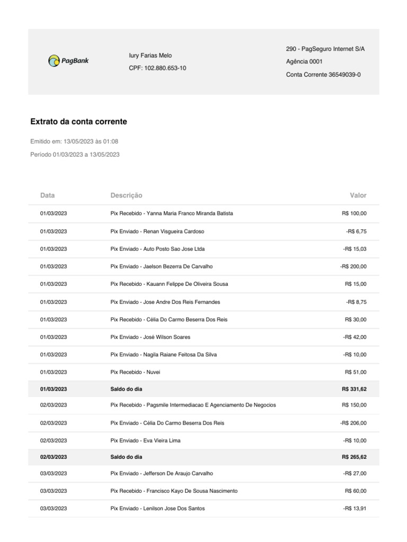Screen dimensions: 407x542
Task: Select the CPF number text
Action: (157, 68)
